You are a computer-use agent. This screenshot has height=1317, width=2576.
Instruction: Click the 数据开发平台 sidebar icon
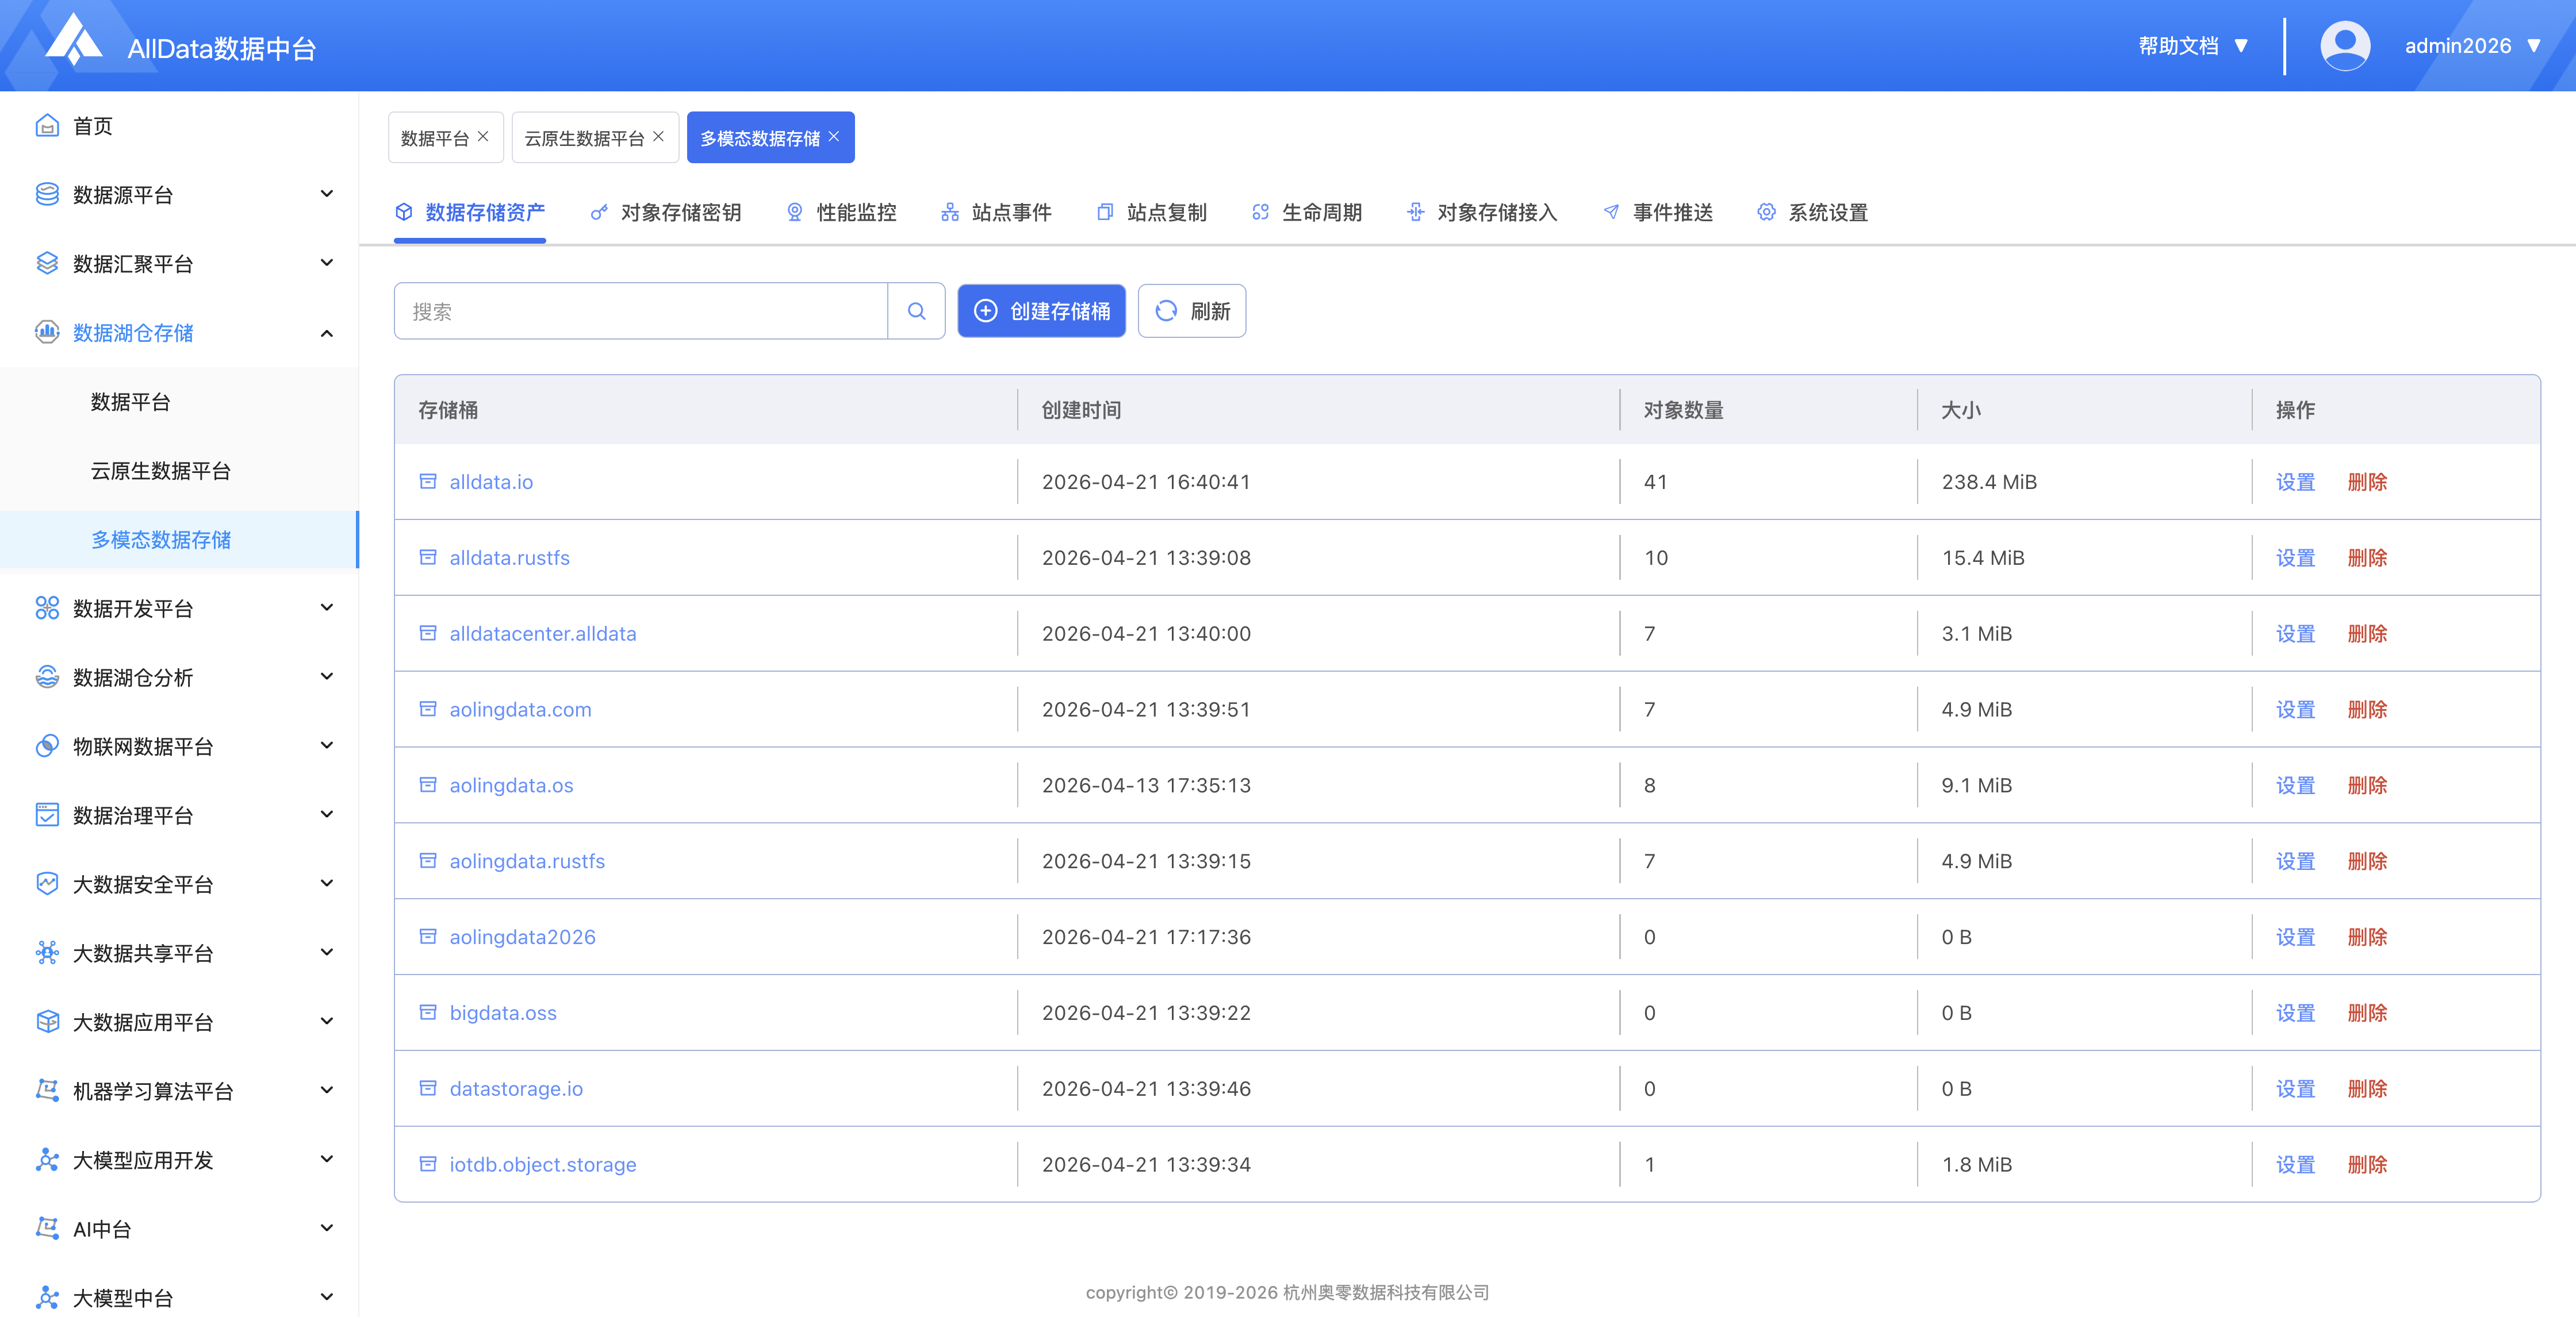coord(47,607)
